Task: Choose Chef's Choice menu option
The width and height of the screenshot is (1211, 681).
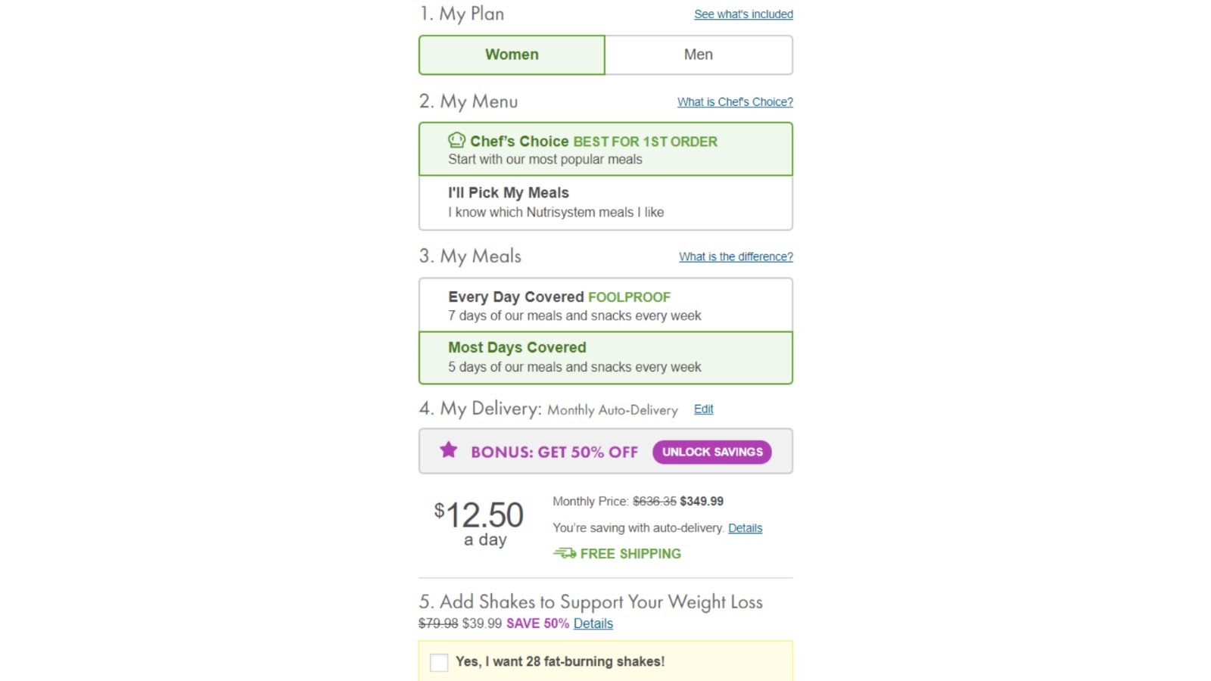Action: pos(605,149)
